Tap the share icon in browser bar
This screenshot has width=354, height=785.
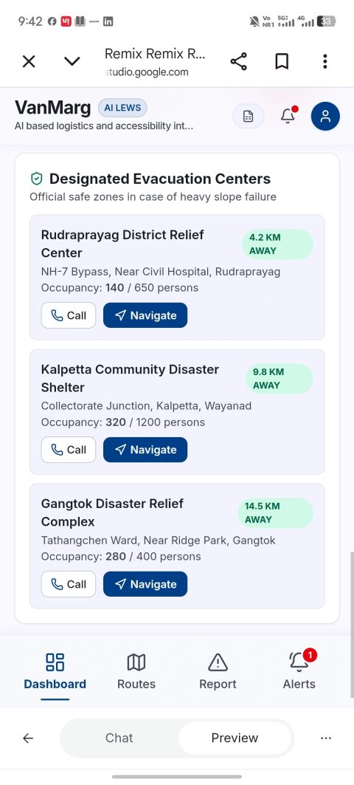pyautogui.click(x=238, y=62)
